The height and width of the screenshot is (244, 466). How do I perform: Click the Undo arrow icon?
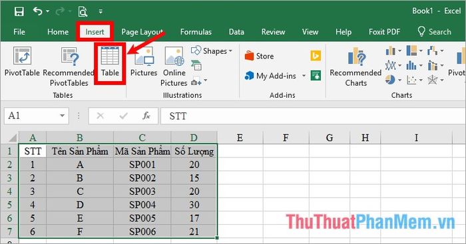tap(38, 11)
